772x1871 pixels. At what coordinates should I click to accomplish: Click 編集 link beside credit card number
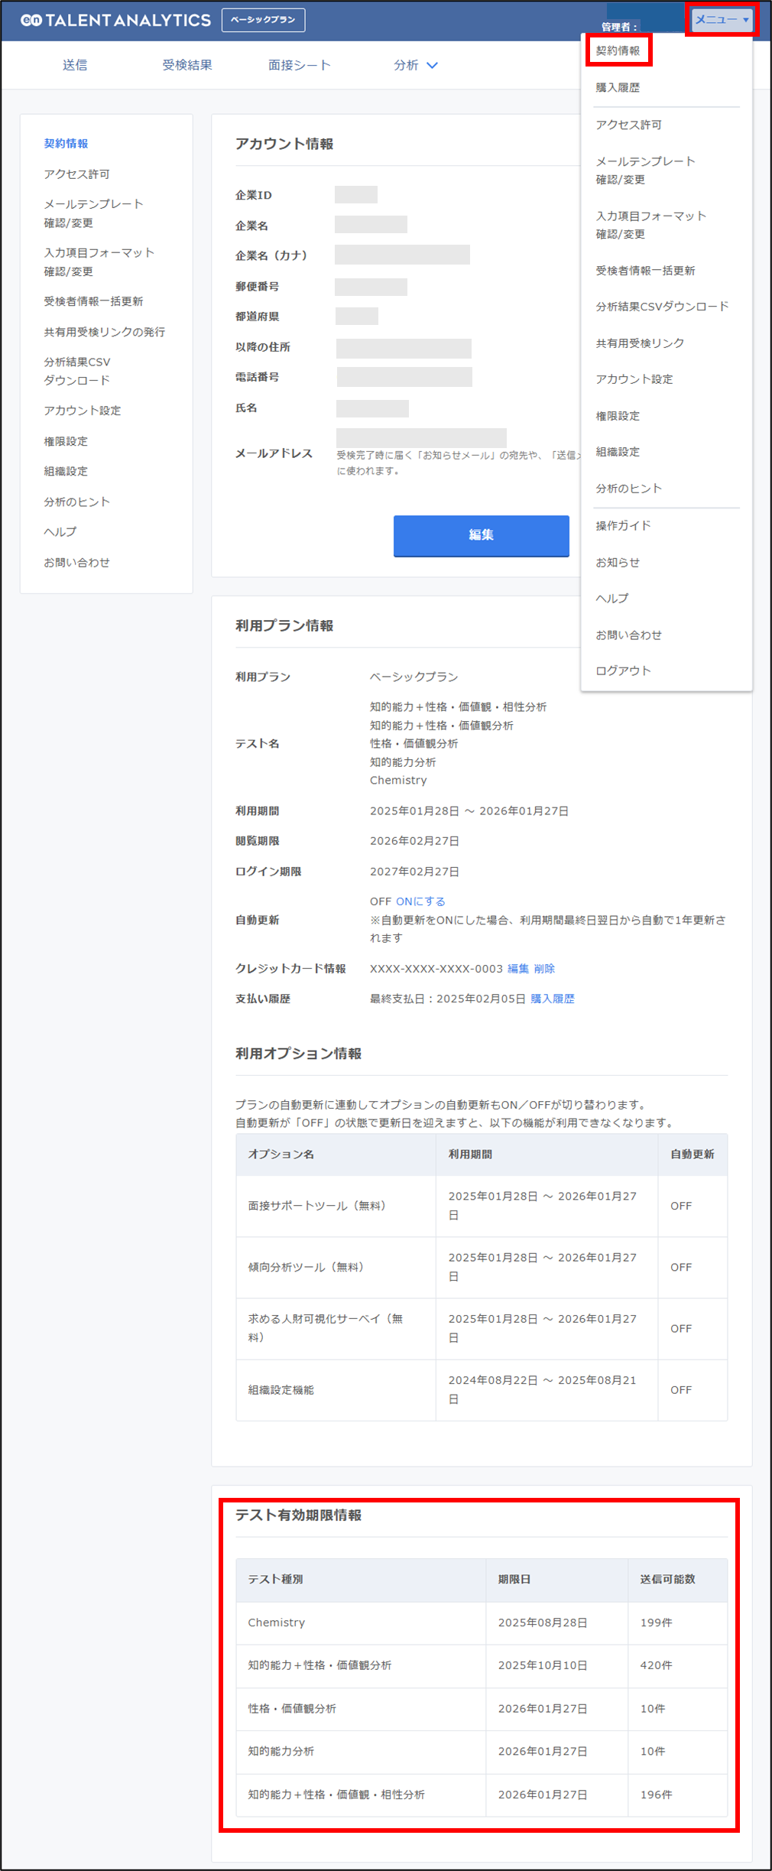[x=518, y=969]
